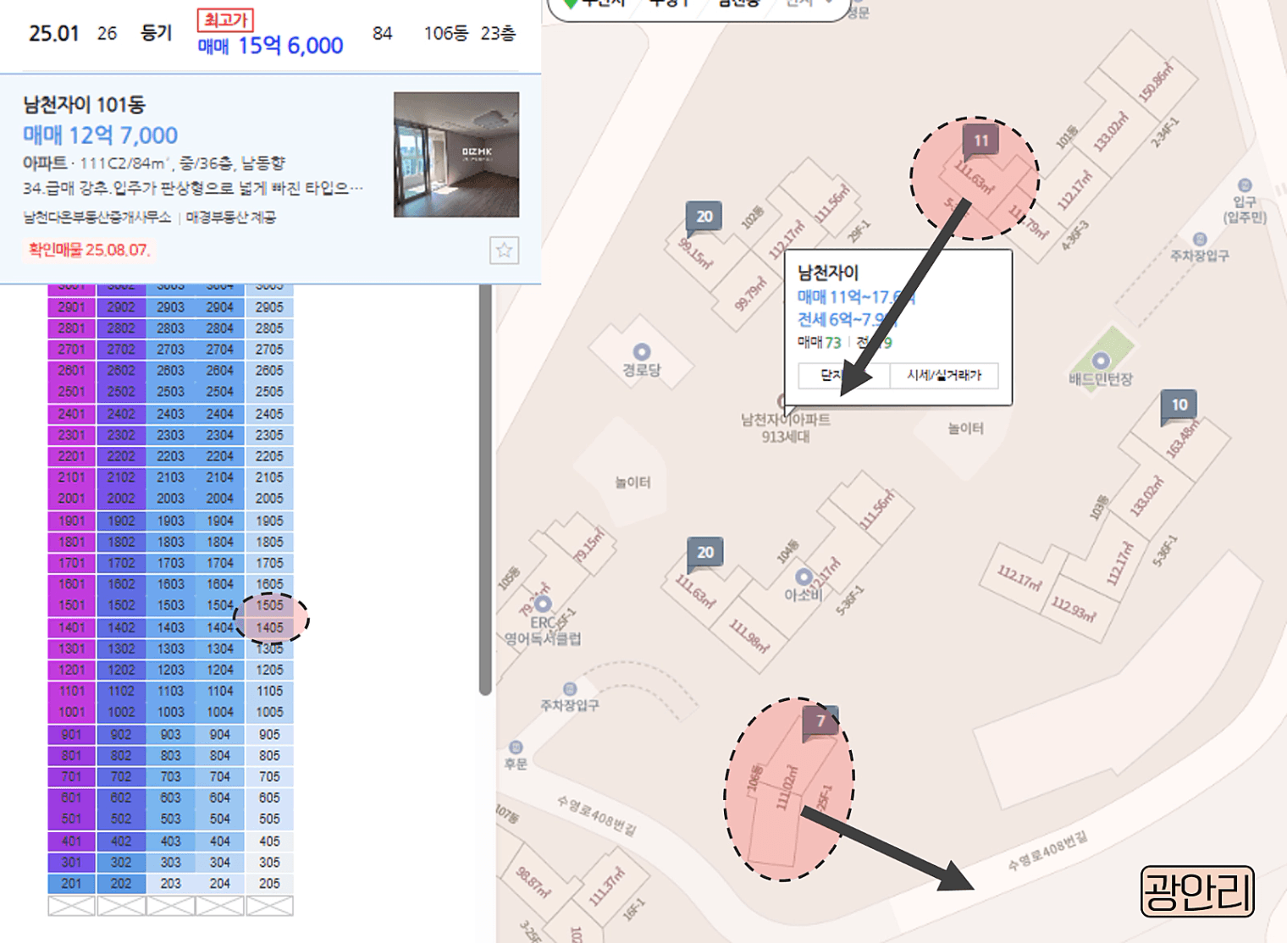The height and width of the screenshot is (943, 1287).
Task: Click the 남천자이아파트 913세대 complex label
Action: click(x=786, y=427)
